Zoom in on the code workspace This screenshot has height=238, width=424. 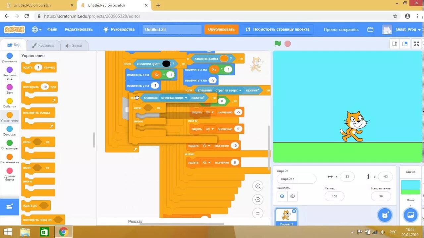(258, 186)
